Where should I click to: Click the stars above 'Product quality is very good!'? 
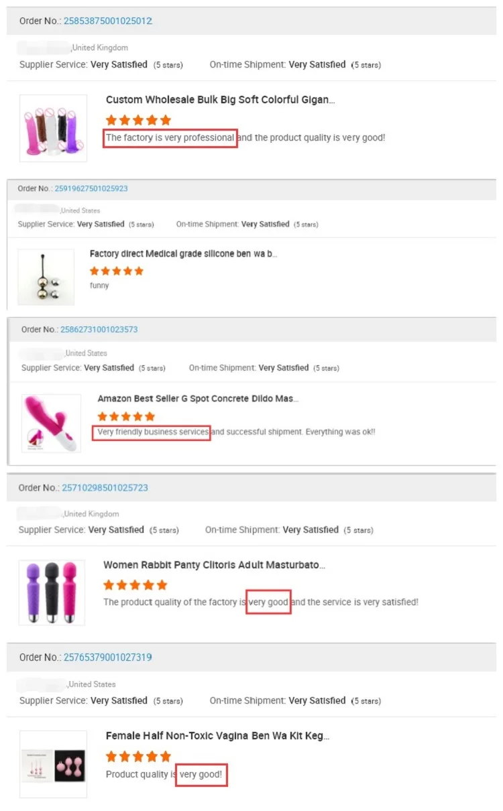[x=138, y=756]
